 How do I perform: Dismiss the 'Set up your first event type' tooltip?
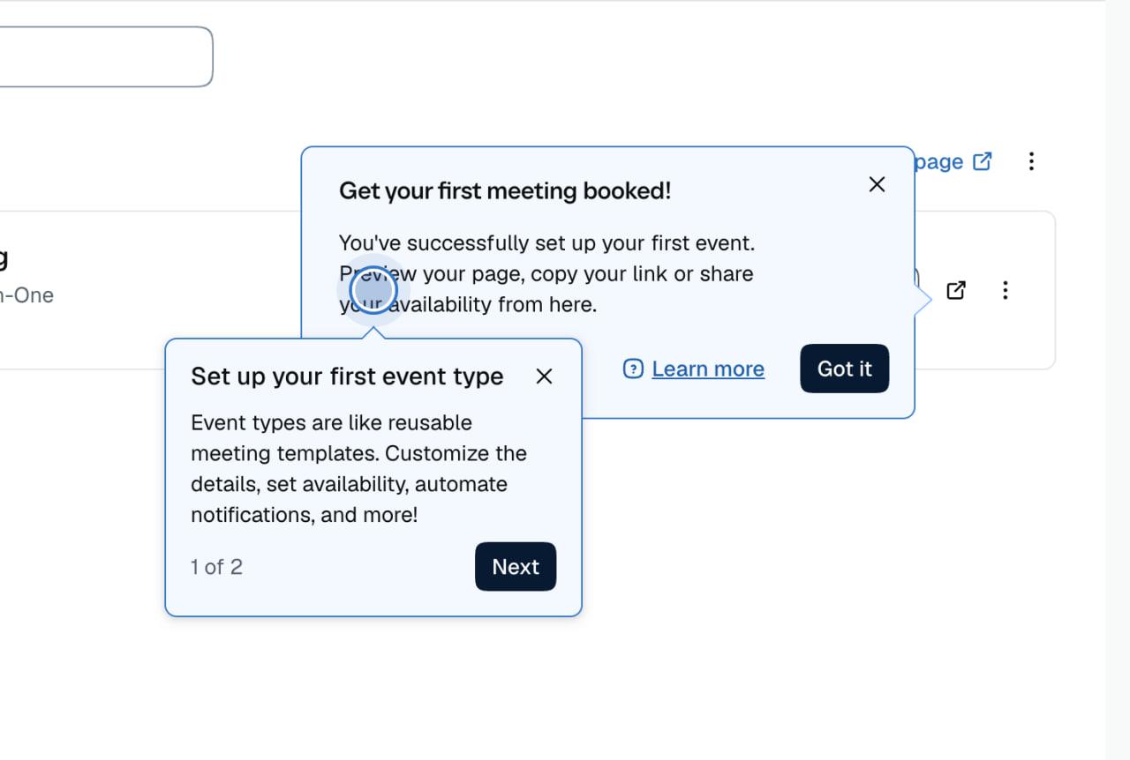pyautogui.click(x=544, y=376)
